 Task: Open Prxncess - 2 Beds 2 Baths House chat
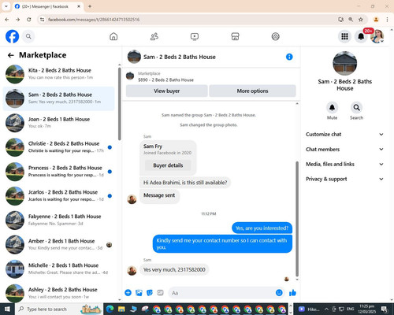(x=59, y=171)
